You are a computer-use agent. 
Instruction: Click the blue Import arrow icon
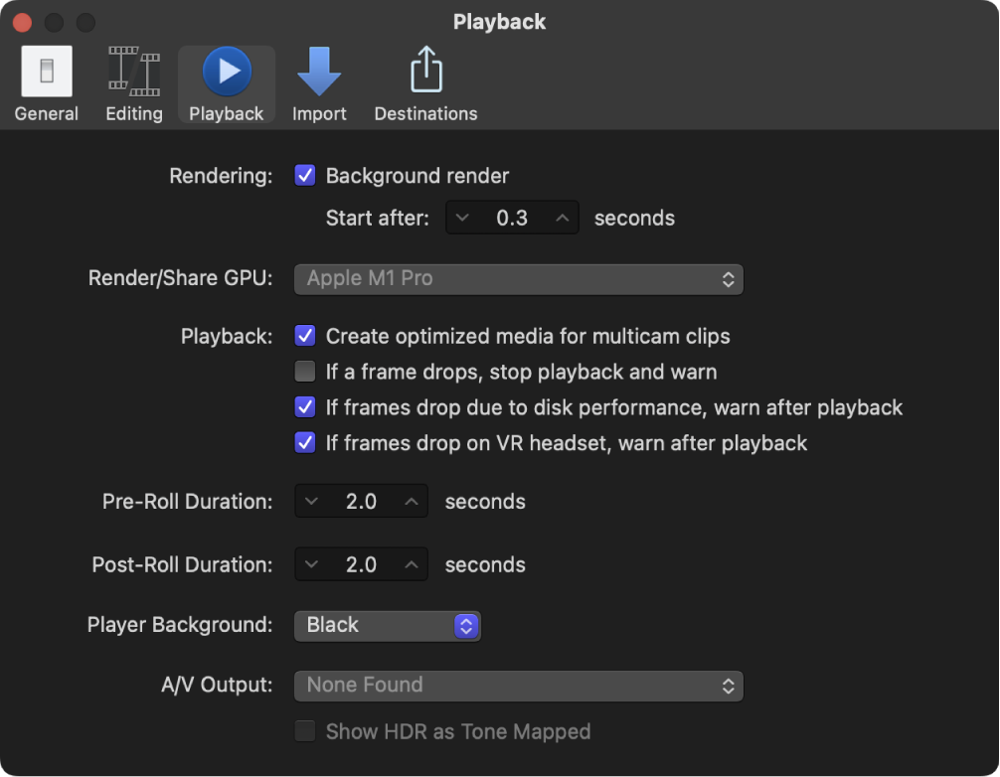318,70
